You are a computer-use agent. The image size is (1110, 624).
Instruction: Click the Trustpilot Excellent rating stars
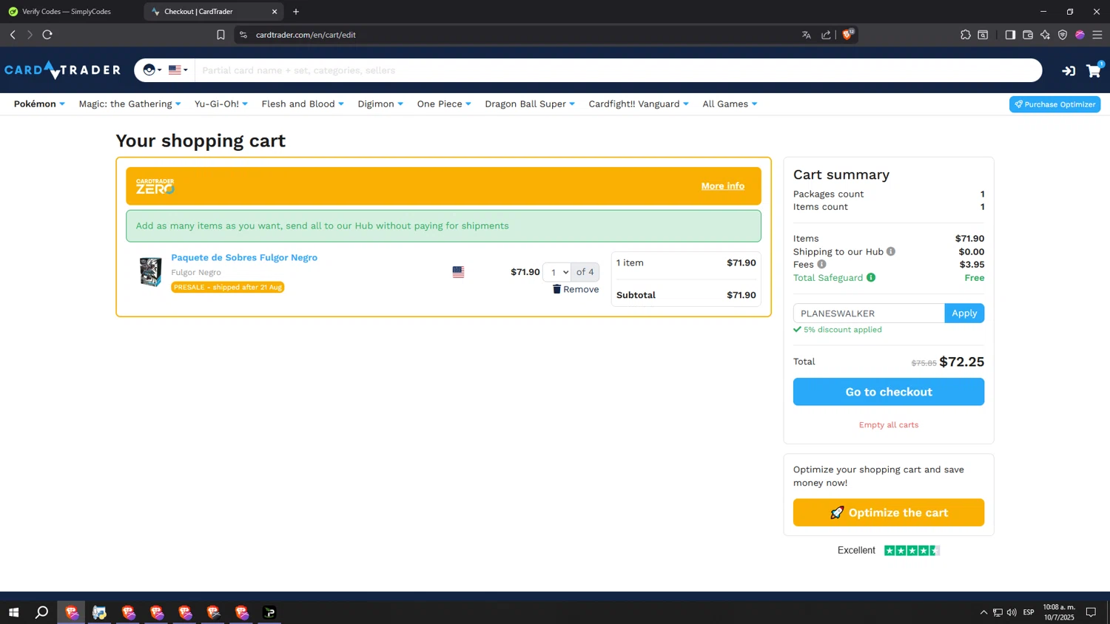tap(912, 550)
